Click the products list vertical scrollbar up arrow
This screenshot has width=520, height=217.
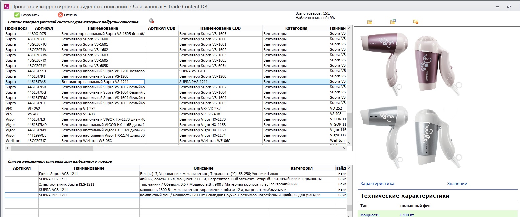pyautogui.click(x=349, y=28)
